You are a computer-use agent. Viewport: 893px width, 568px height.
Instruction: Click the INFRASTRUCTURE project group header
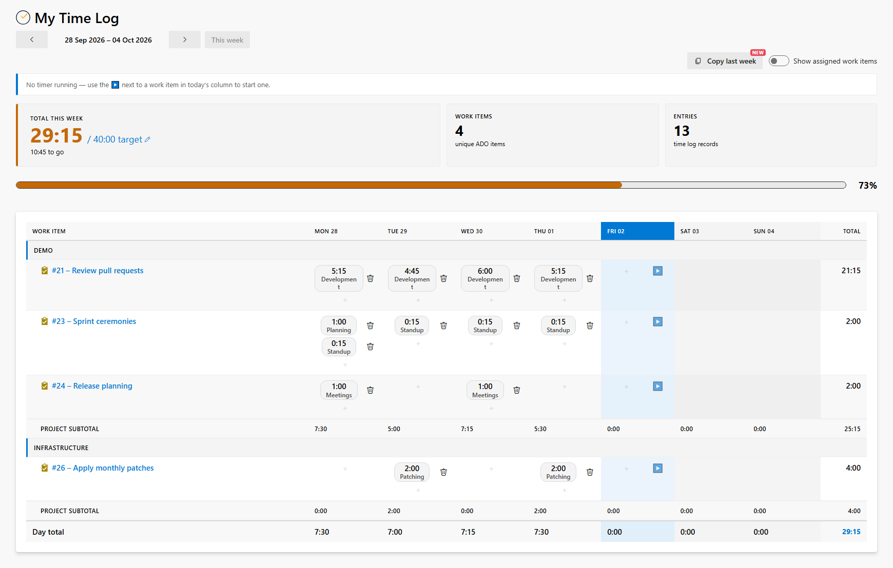tap(447, 448)
